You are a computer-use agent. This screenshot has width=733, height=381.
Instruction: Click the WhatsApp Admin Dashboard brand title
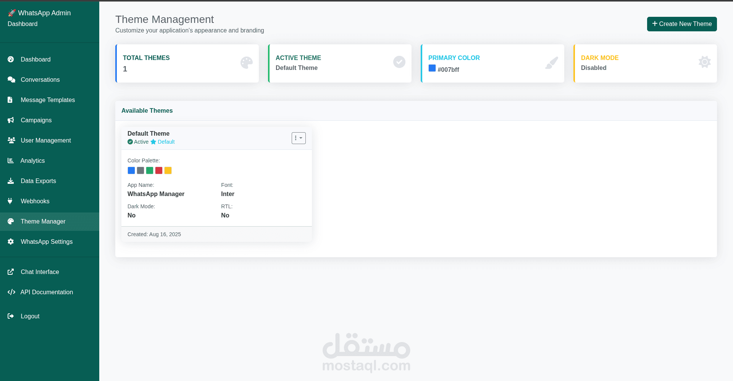[39, 18]
